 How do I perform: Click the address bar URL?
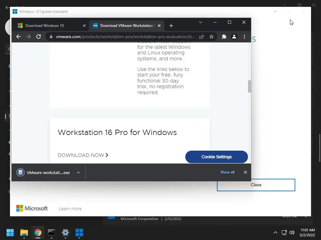click(x=125, y=37)
